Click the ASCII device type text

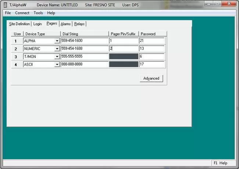28,65
